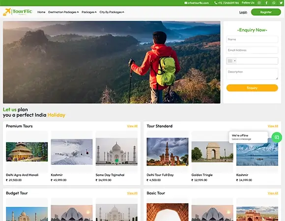Click 'Delhi Agra And Manali' title text

click(x=22, y=175)
